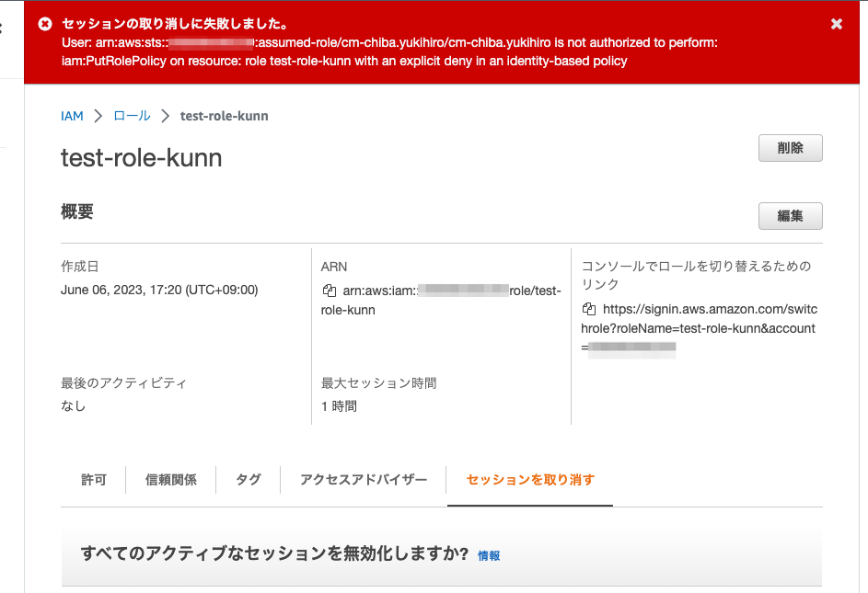Open the 情報 link about invalidating sessions
The height and width of the screenshot is (593, 868).
(x=489, y=555)
